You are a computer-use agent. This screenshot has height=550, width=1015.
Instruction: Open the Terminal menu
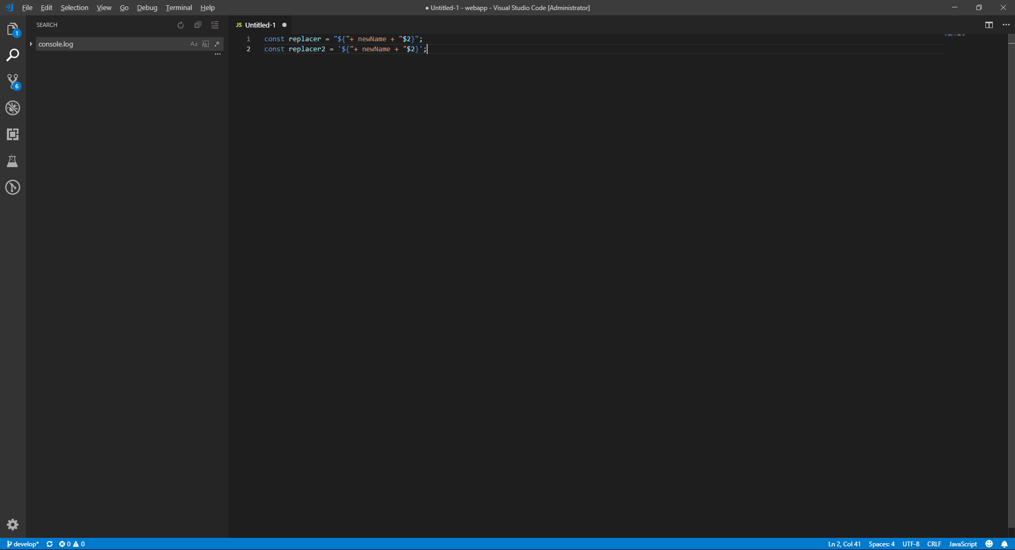click(x=178, y=7)
